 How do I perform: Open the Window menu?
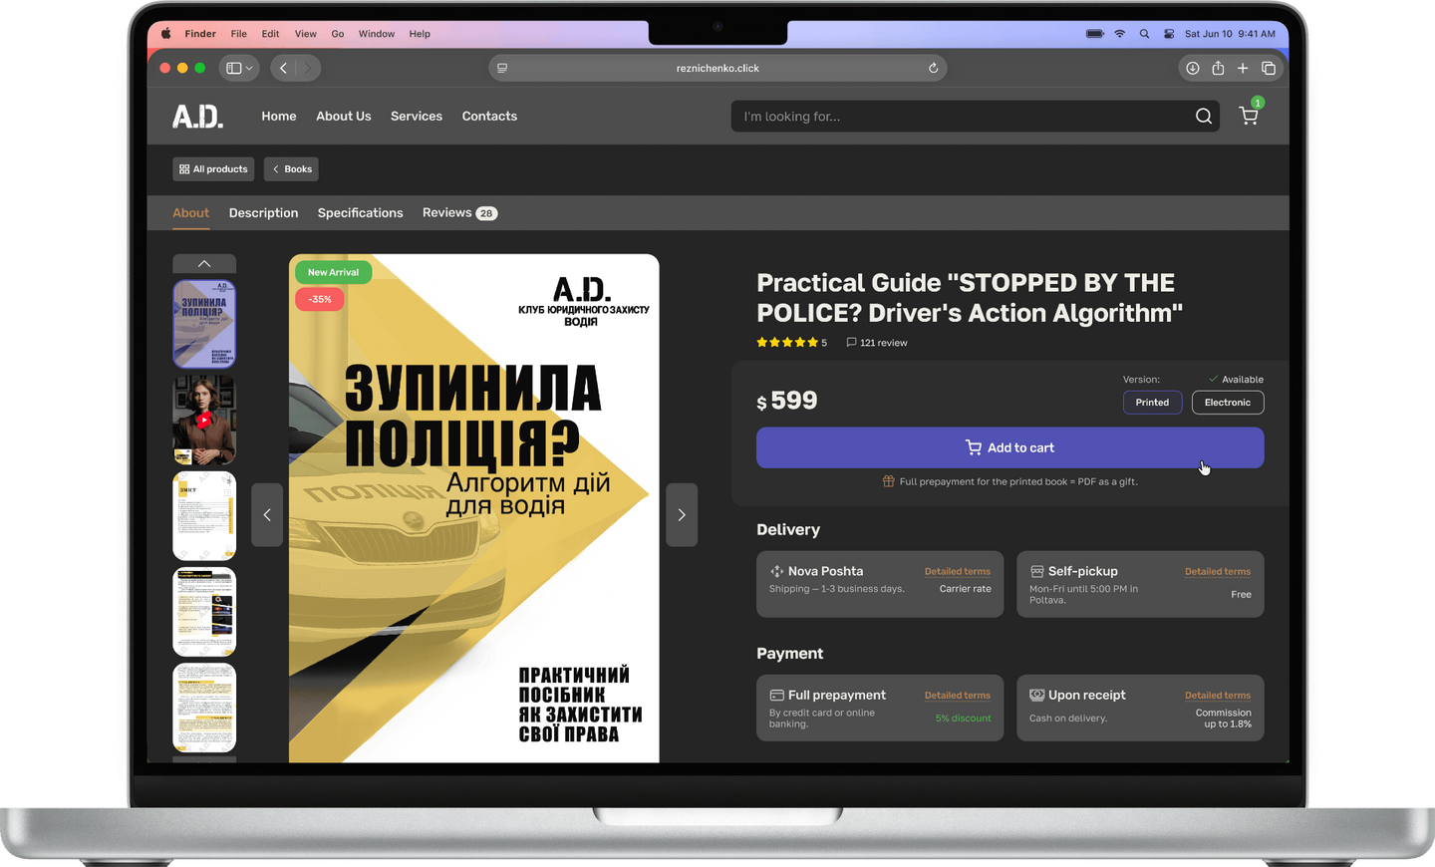coord(377,34)
